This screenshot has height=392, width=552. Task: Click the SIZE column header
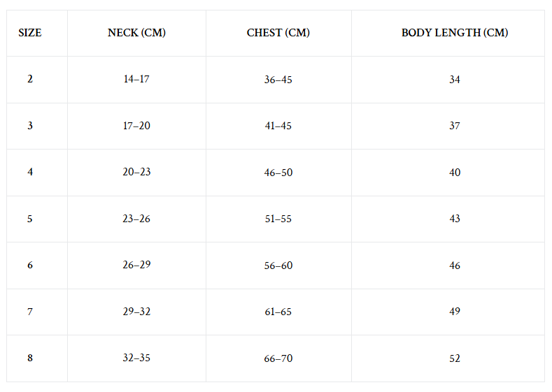30,33
